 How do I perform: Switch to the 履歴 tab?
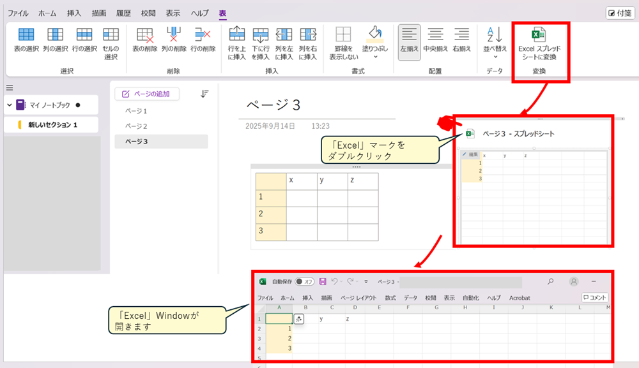click(123, 13)
